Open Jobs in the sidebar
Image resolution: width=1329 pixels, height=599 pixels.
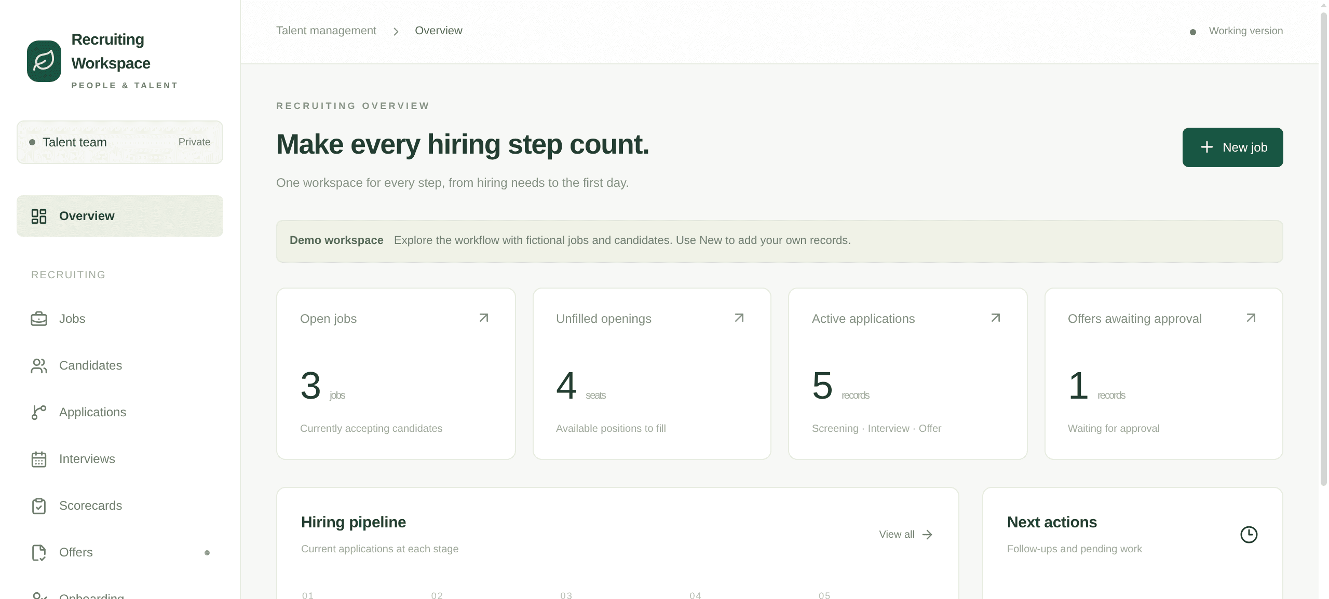click(x=120, y=319)
